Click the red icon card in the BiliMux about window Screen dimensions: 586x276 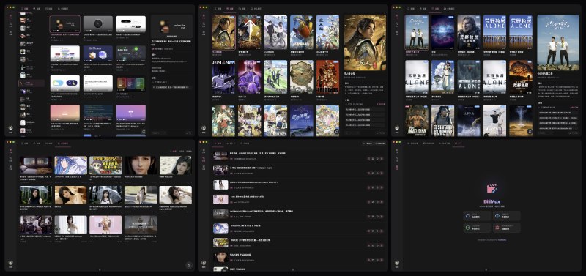click(x=506, y=228)
